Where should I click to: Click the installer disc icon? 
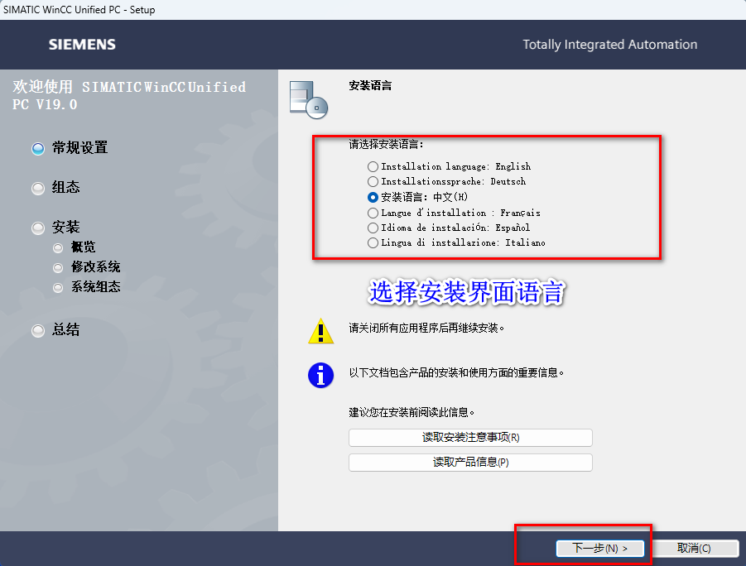[x=309, y=100]
